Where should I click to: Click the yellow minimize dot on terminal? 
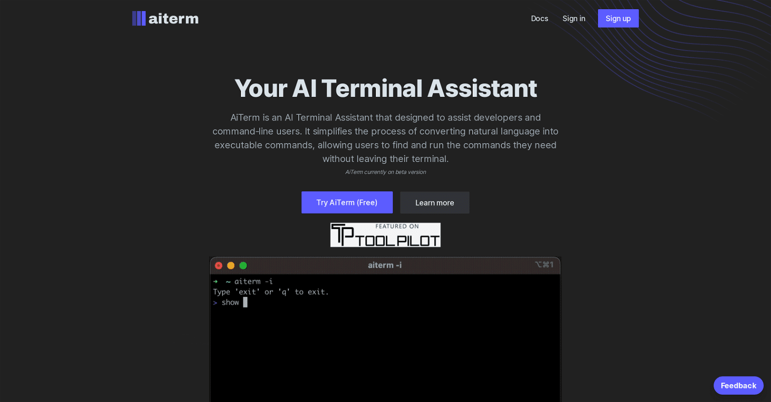coord(231,266)
